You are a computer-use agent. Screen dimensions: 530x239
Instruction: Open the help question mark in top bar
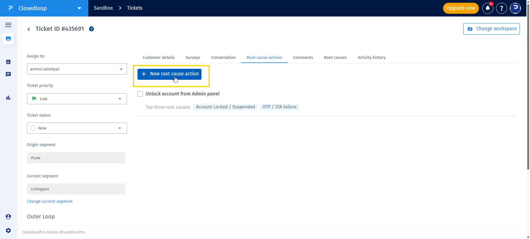tap(502, 8)
